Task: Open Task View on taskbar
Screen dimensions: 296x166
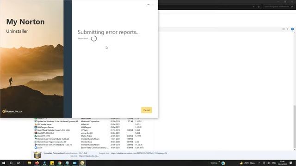Action: (x=18, y=163)
